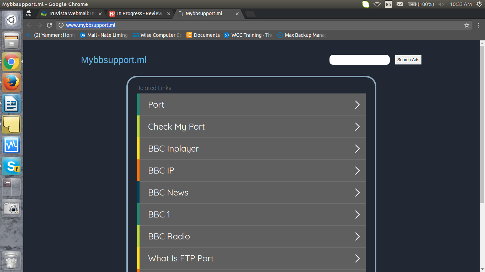Image resolution: width=485 pixels, height=272 pixels.
Task: Switch to In Progress - Review tab
Action: 140,14
